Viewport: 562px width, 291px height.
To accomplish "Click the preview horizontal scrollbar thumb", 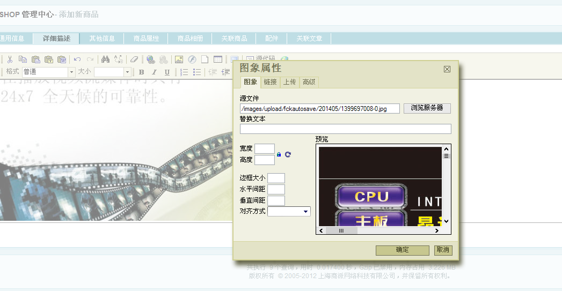I will 341,230.
